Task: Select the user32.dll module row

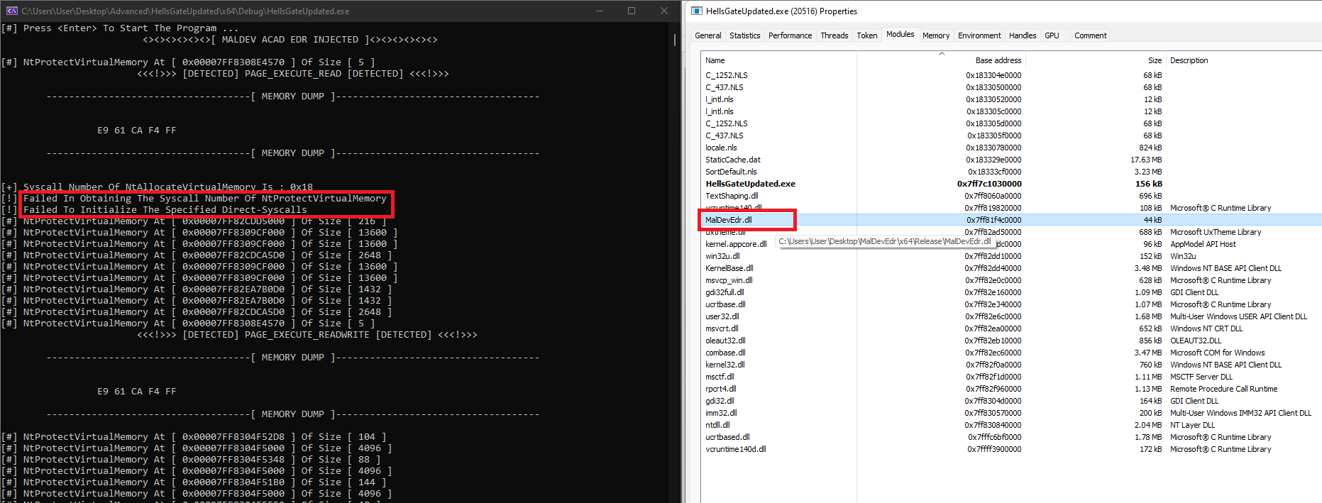Action: (1011, 316)
